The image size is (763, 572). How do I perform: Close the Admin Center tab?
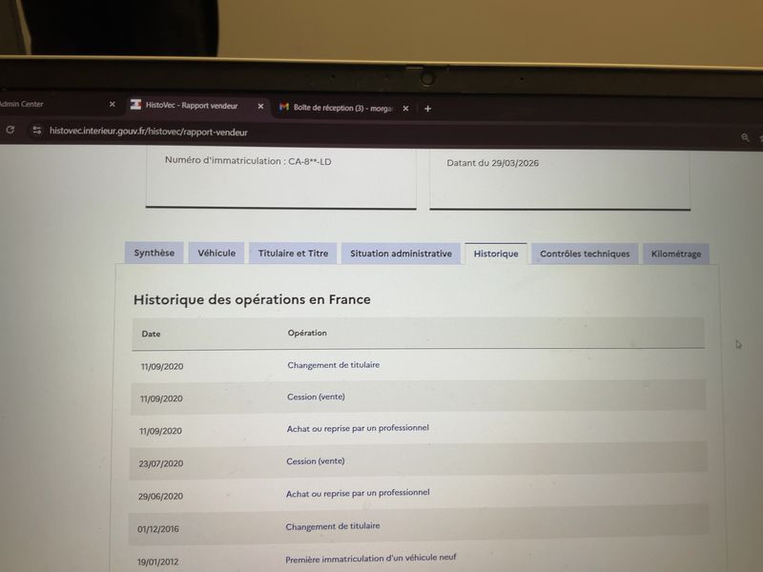click(x=112, y=104)
